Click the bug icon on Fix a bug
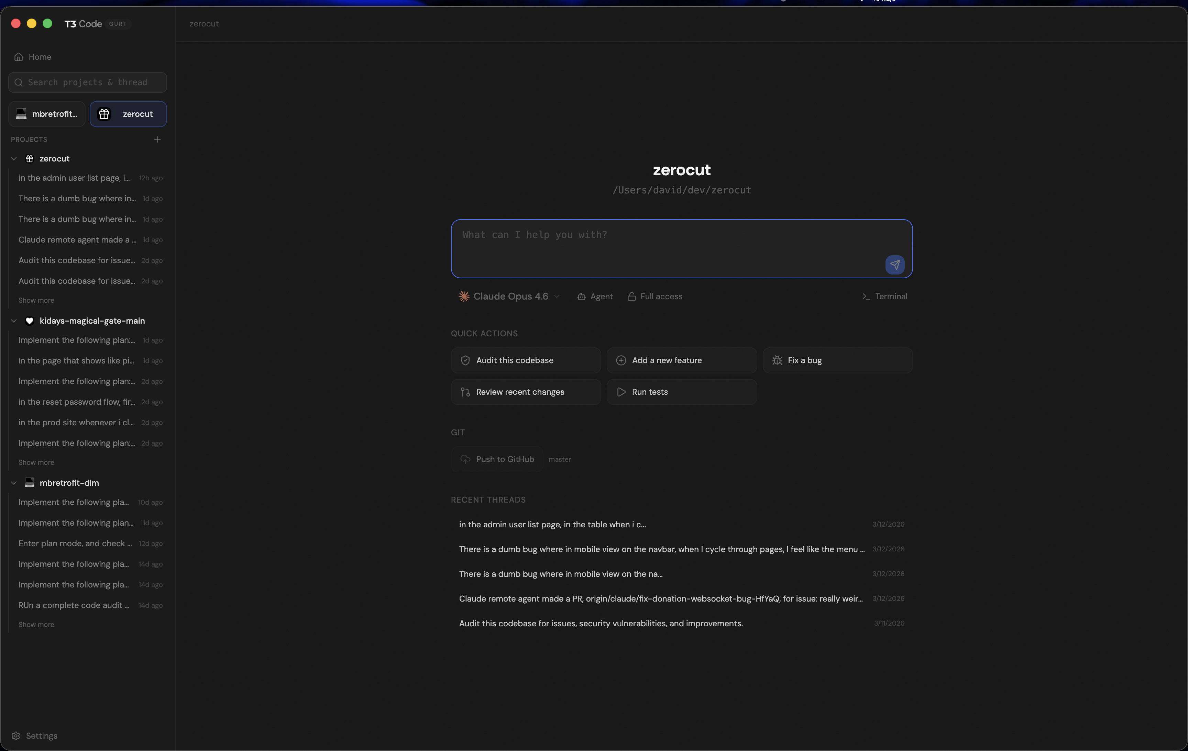Viewport: 1188px width, 751px height. coord(777,360)
